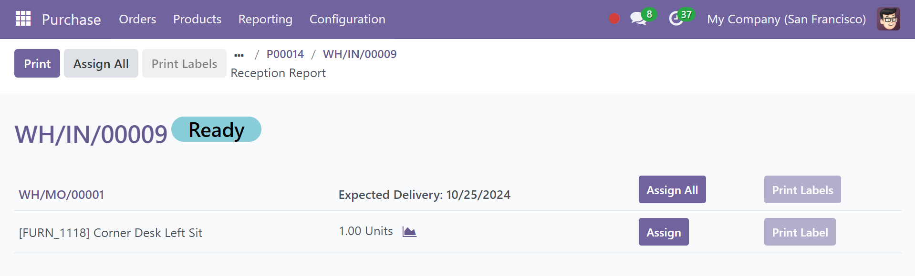This screenshot has width=915, height=276.
Task: Open forecast chart icon next to 1.00 Units
Action: (x=409, y=232)
